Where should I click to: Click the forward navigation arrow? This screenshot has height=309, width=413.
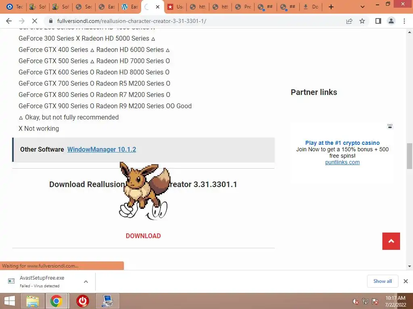pyautogui.click(x=22, y=21)
